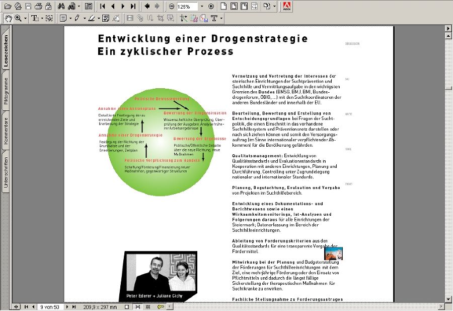Select the TouchUp Order tool icon
Screen dimensions: 453x311
point(184,18)
